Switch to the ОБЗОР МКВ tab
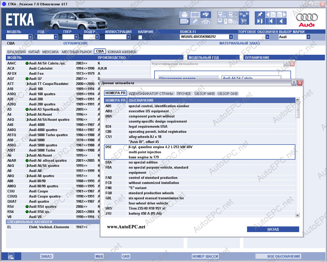 click(x=205, y=94)
